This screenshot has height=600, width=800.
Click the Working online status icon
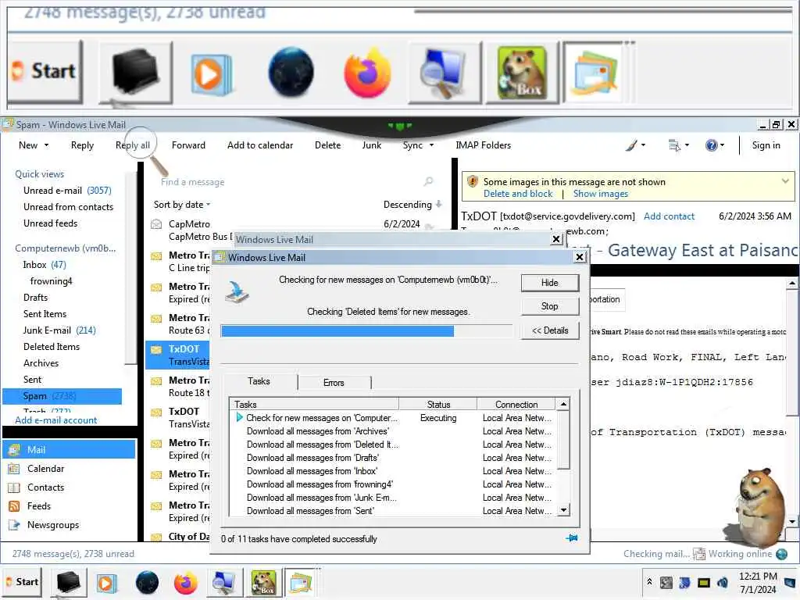pos(699,554)
